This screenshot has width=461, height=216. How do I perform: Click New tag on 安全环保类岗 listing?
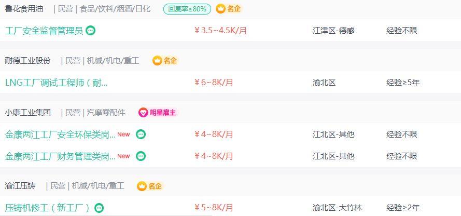pos(123,134)
